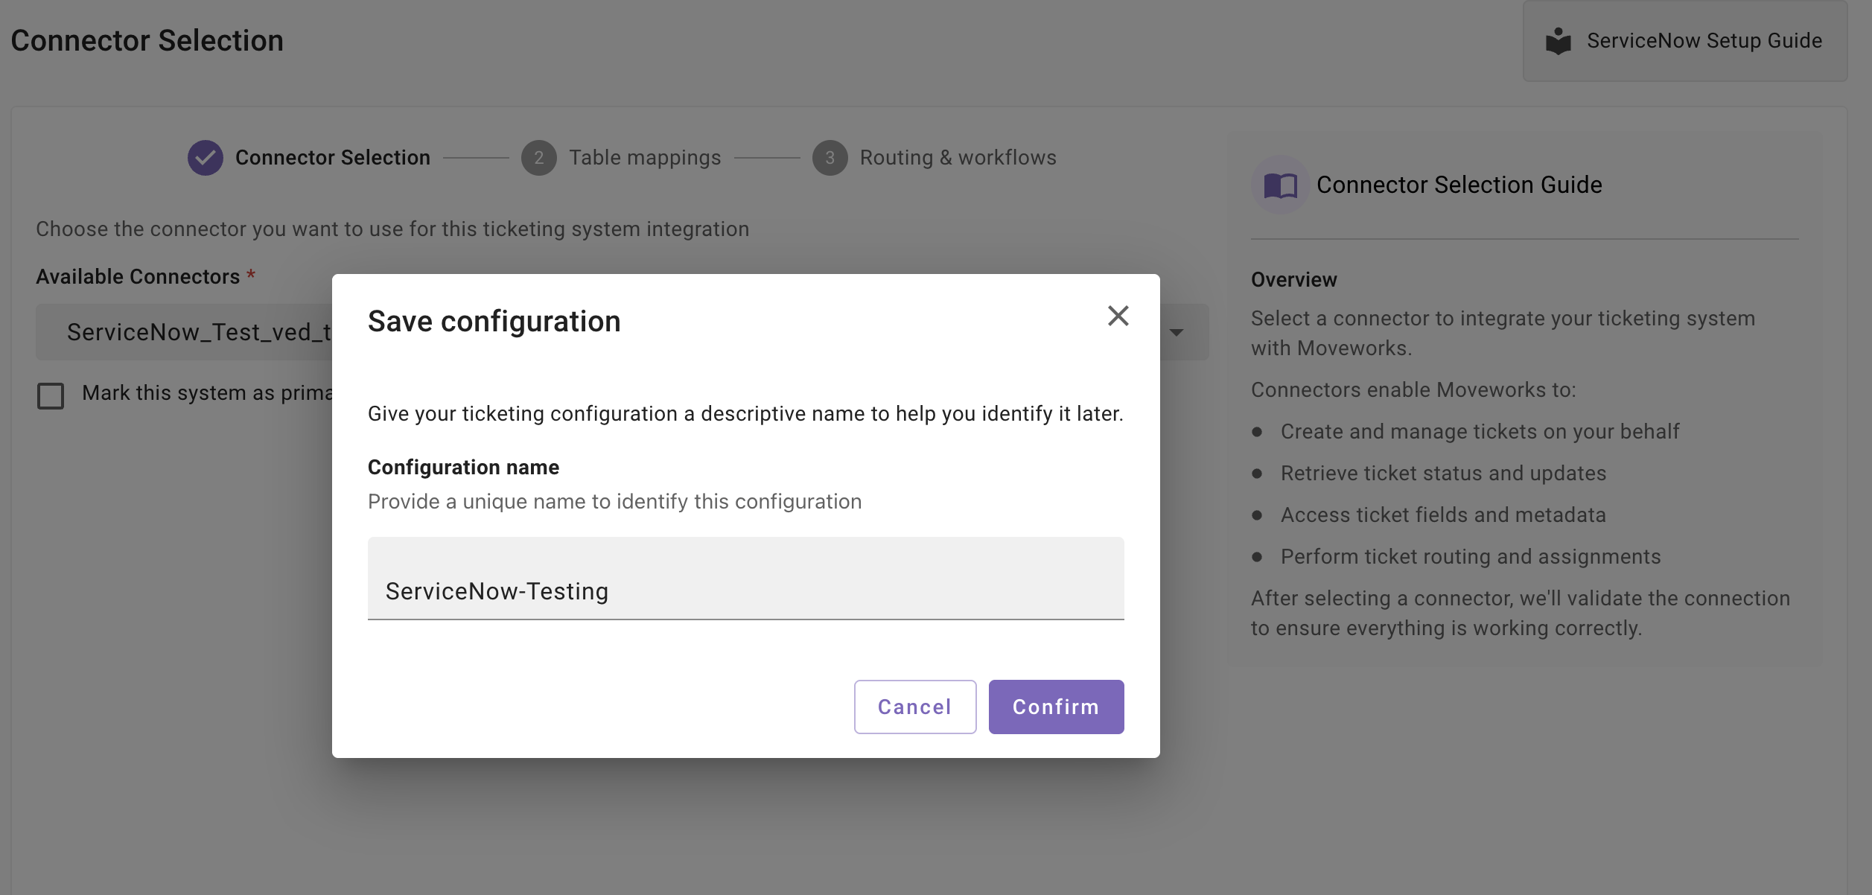Toggle Mark this system as primary checkbox
The height and width of the screenshot is (895, 1872).
51,395
